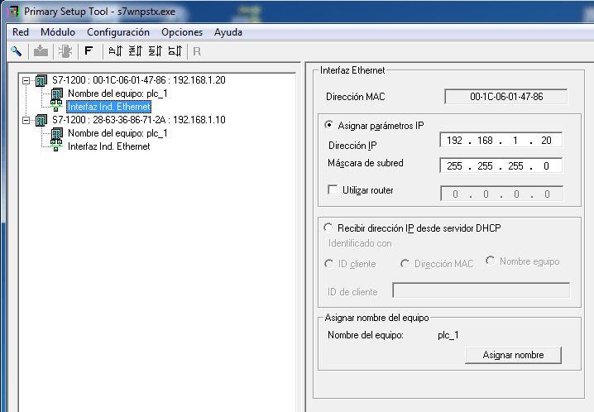Click name icon under the 192.168.1.10 device

pos(56,133)
